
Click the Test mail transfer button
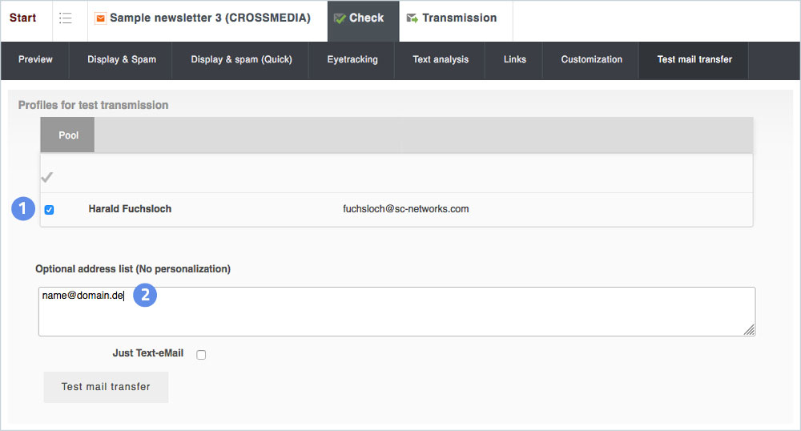coord(106,387)
